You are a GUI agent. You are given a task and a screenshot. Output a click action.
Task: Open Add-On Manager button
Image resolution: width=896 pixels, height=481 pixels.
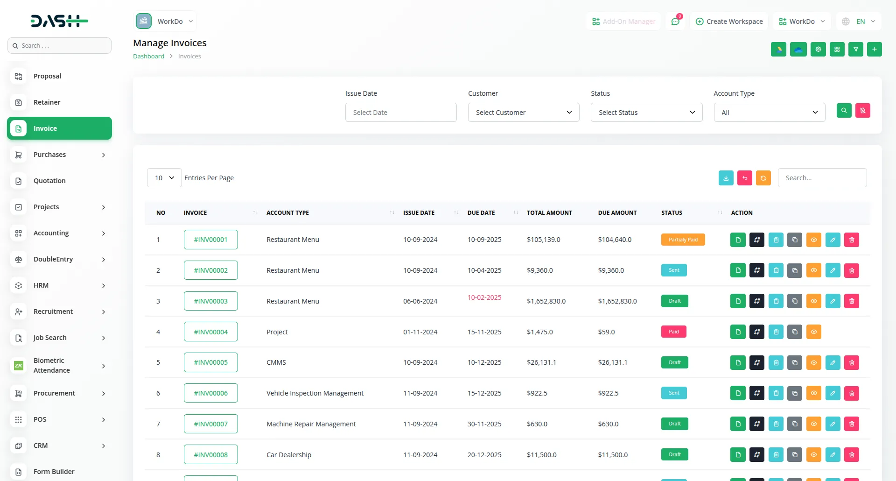[623, 21]
